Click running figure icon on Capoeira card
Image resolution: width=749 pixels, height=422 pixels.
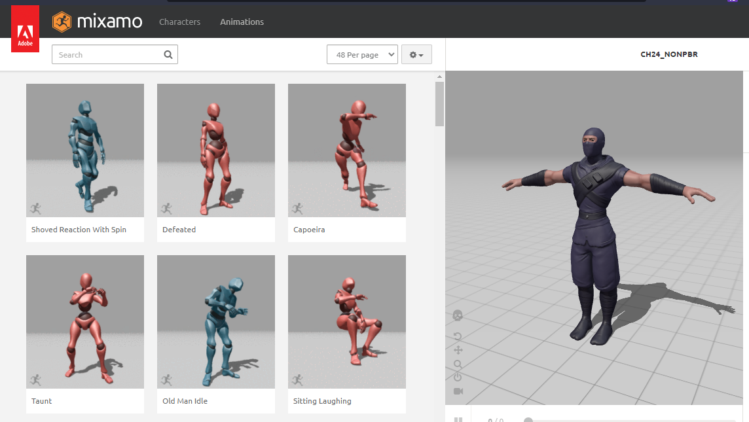(298, 208)
